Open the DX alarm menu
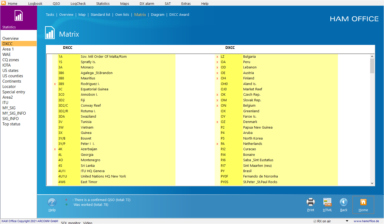Viewport: 384px width, 224px height. [x=147, y=3]
